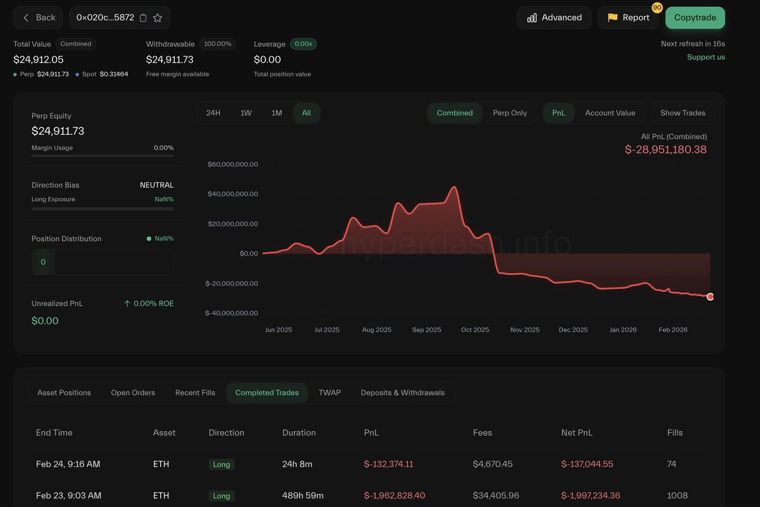Image resolution: width=760 pixels, height=507 pixels.
Task: Click the 100.00% Withdrawable badge
Action: tap(217, 44)
